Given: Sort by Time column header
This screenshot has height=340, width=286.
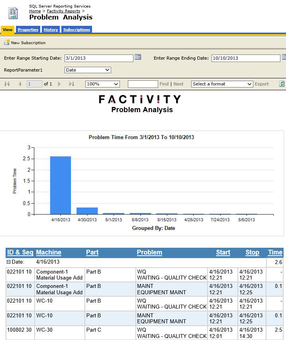Looking at the screenshot, I should tap(275, 253).
